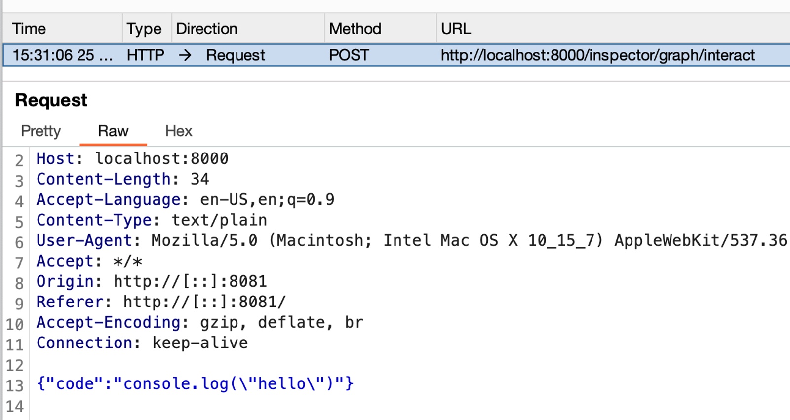Click the Connection keep-alive line
Screen dimensions: 790x420
(x=142, y=343)
